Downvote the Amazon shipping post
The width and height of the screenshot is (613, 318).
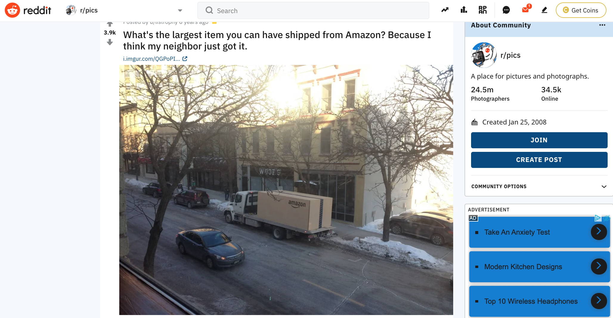(x=110, y=42)
